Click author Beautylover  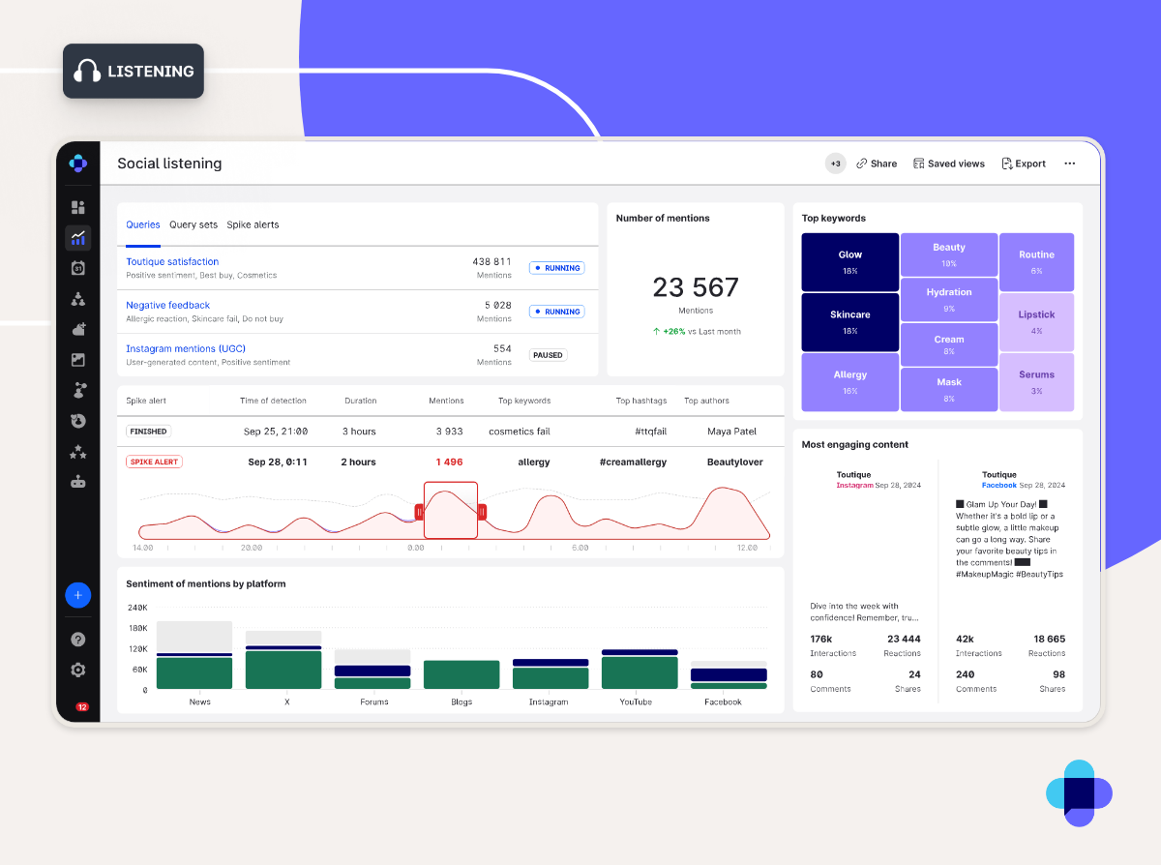coord(735,462)
